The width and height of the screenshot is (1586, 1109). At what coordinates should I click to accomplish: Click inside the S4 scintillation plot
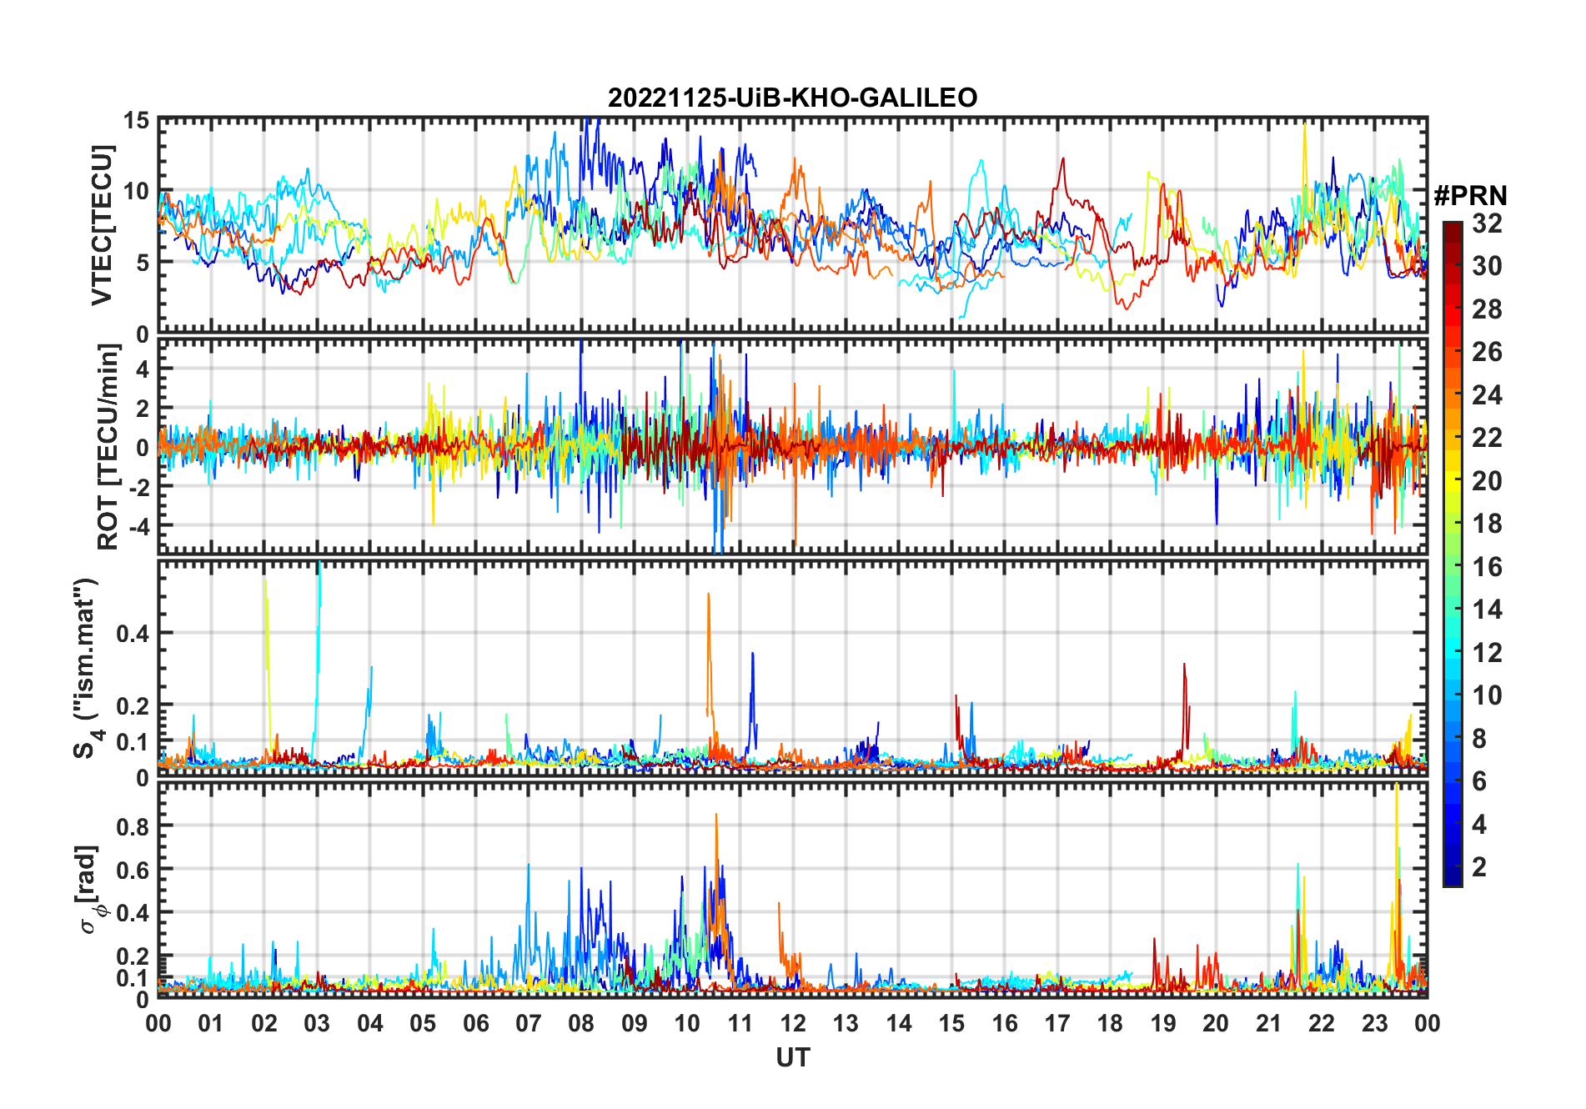pos(792,668)
